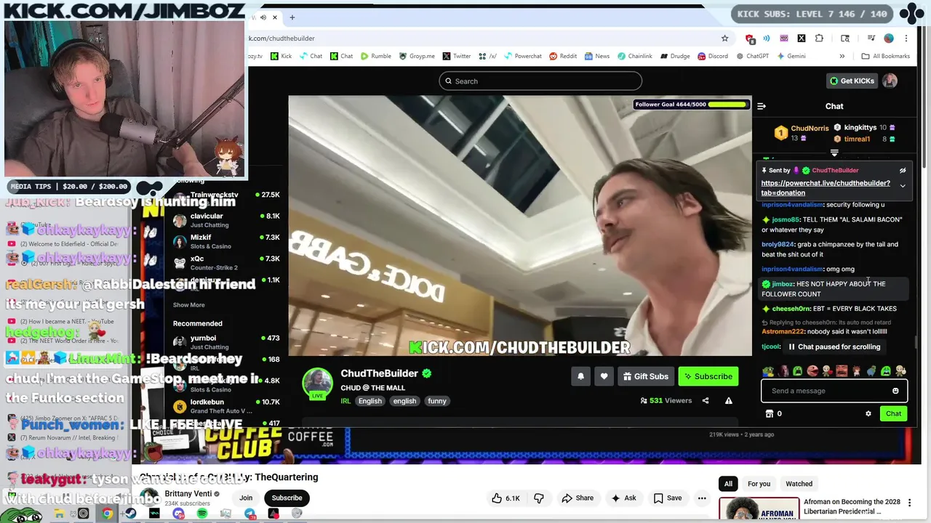Open Chrome from the Windows taskbar
Image resolution: width=931 pixels, height=523 pixels.
107,514
